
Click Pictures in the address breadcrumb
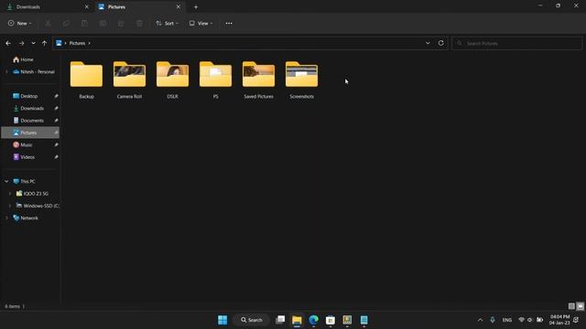[77, 43]
